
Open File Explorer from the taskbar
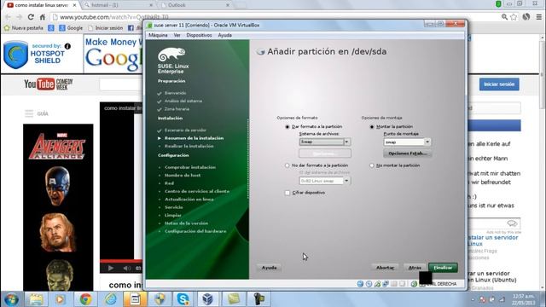36,299
